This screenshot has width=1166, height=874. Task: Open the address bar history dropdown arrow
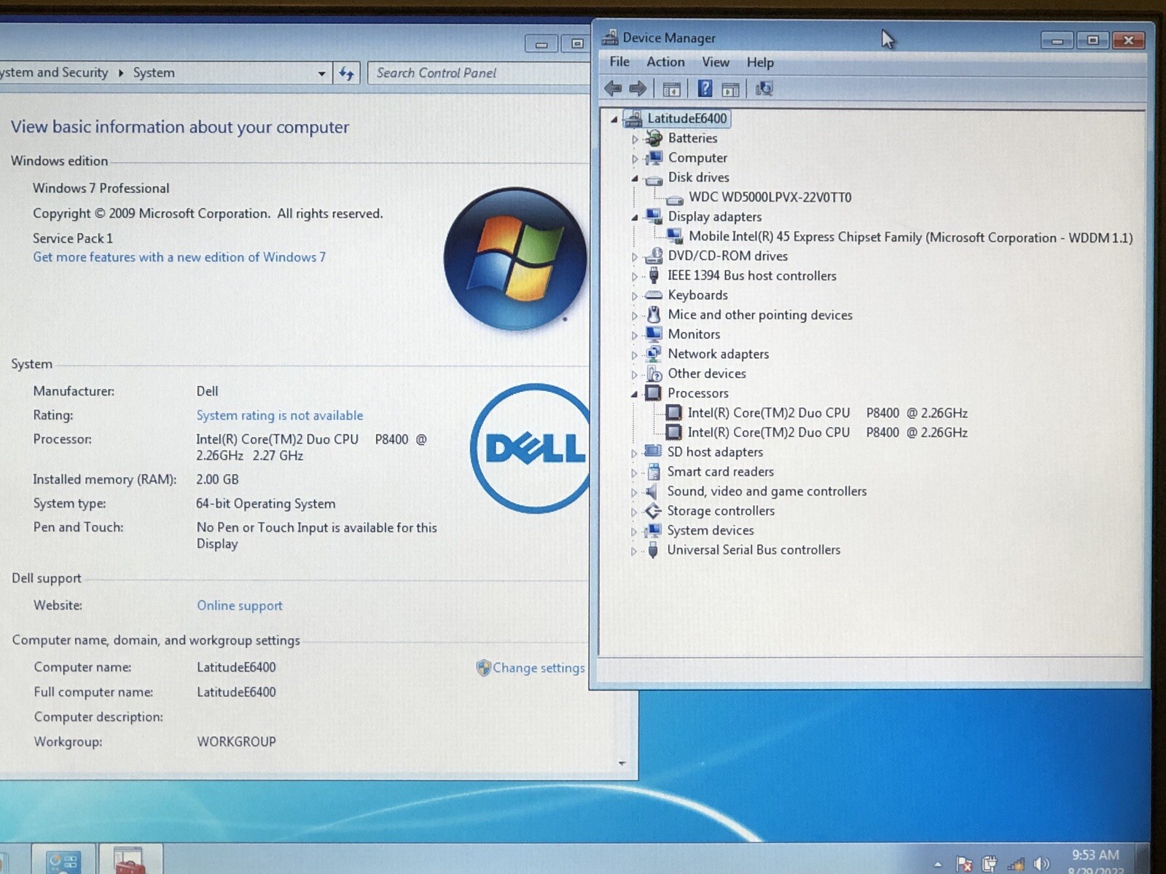[321, 74]
